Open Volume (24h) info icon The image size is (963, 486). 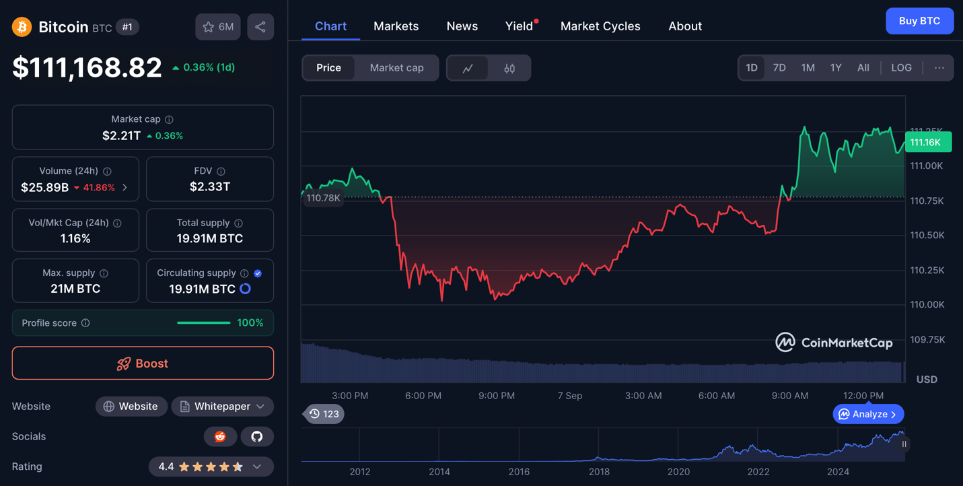[108, 172]
